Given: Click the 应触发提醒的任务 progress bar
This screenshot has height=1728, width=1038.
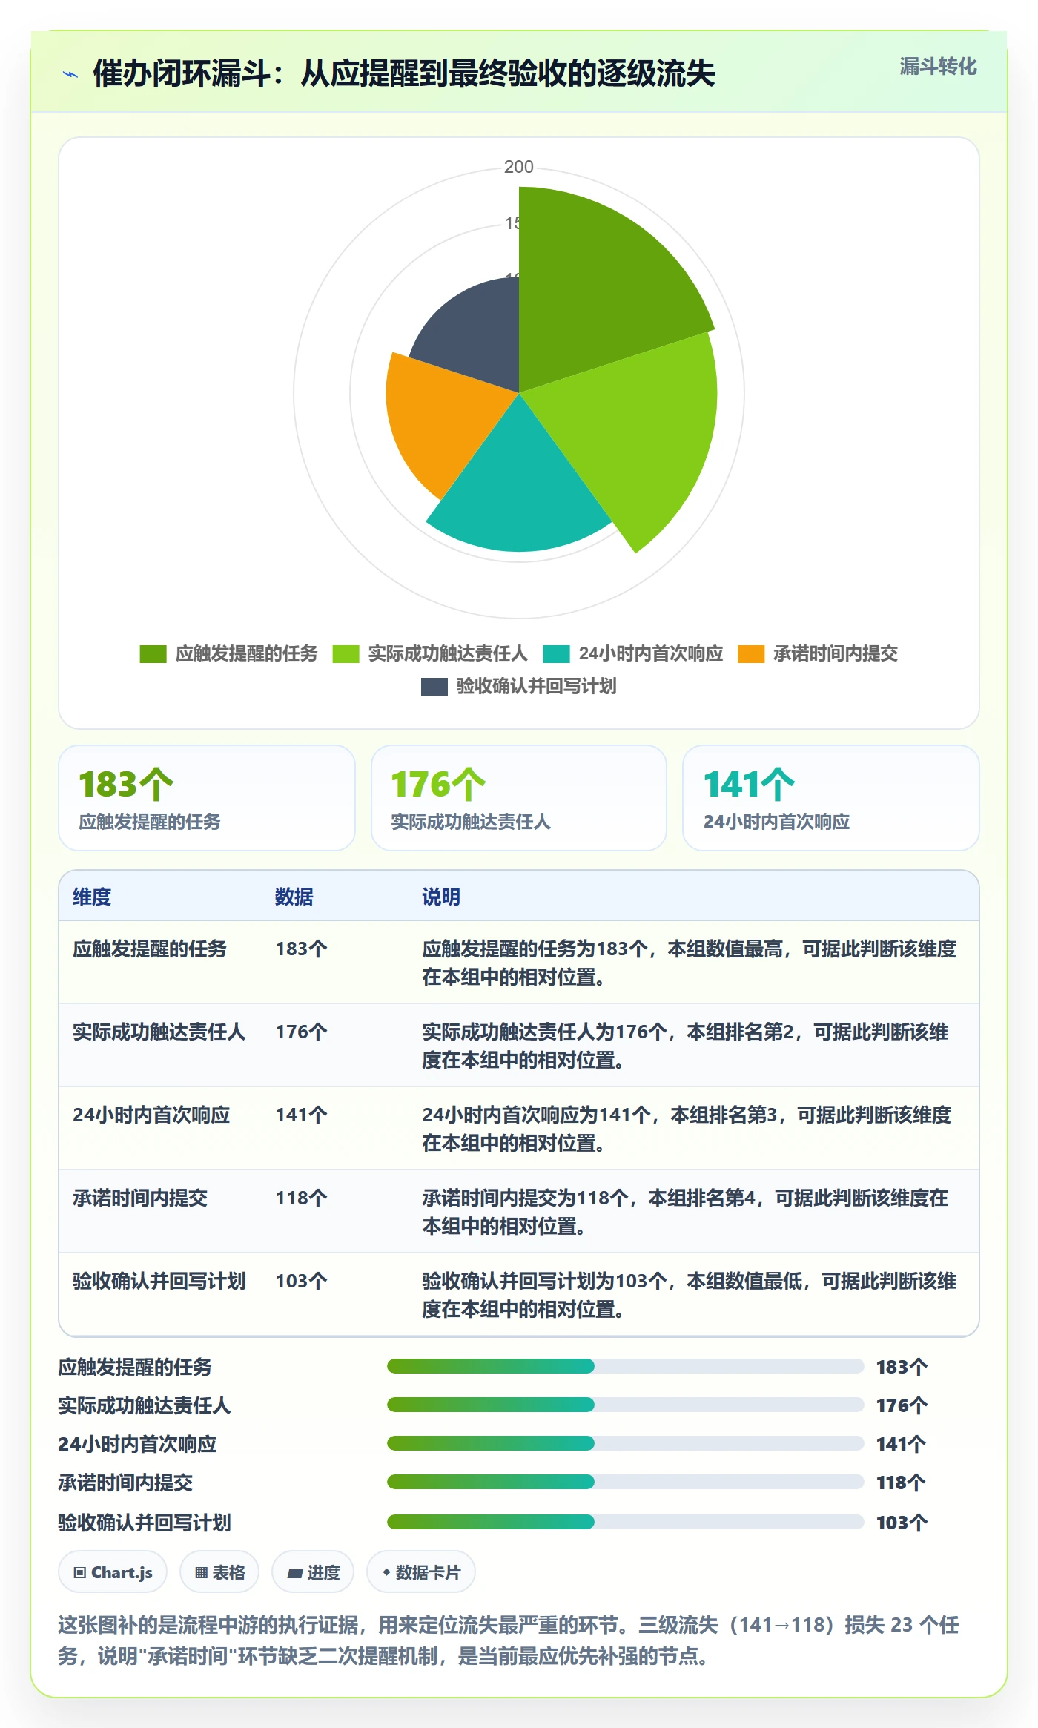Looking at the screenshot, I should [x=625, y=1366].
